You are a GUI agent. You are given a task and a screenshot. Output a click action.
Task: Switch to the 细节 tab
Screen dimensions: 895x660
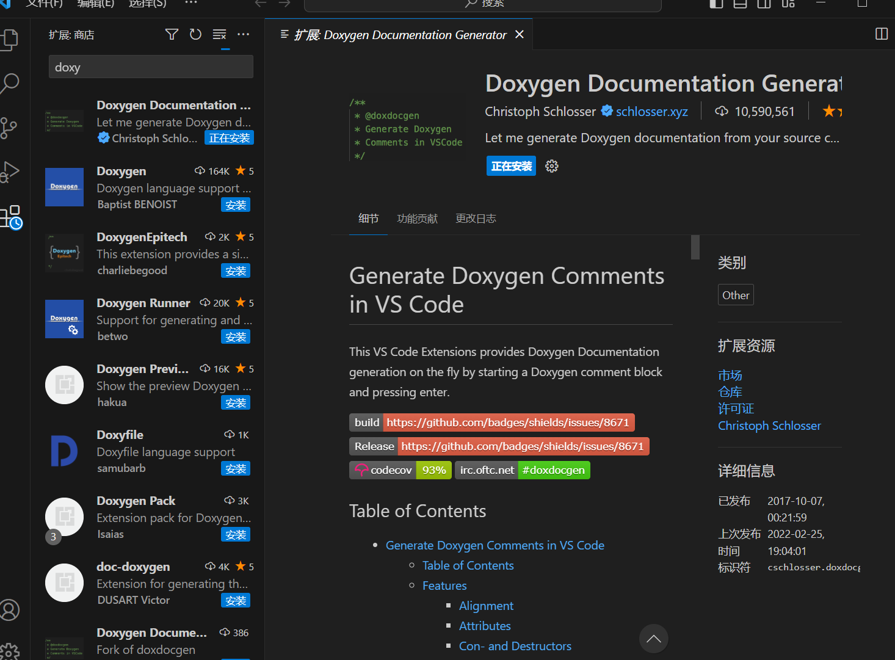click(368, 219)
